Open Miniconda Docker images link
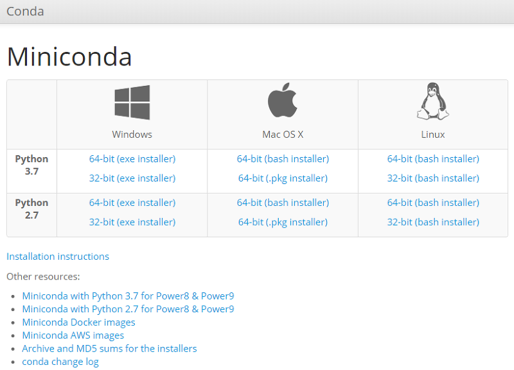This screenshot has width=514, height=370. (x=78, y=323)
